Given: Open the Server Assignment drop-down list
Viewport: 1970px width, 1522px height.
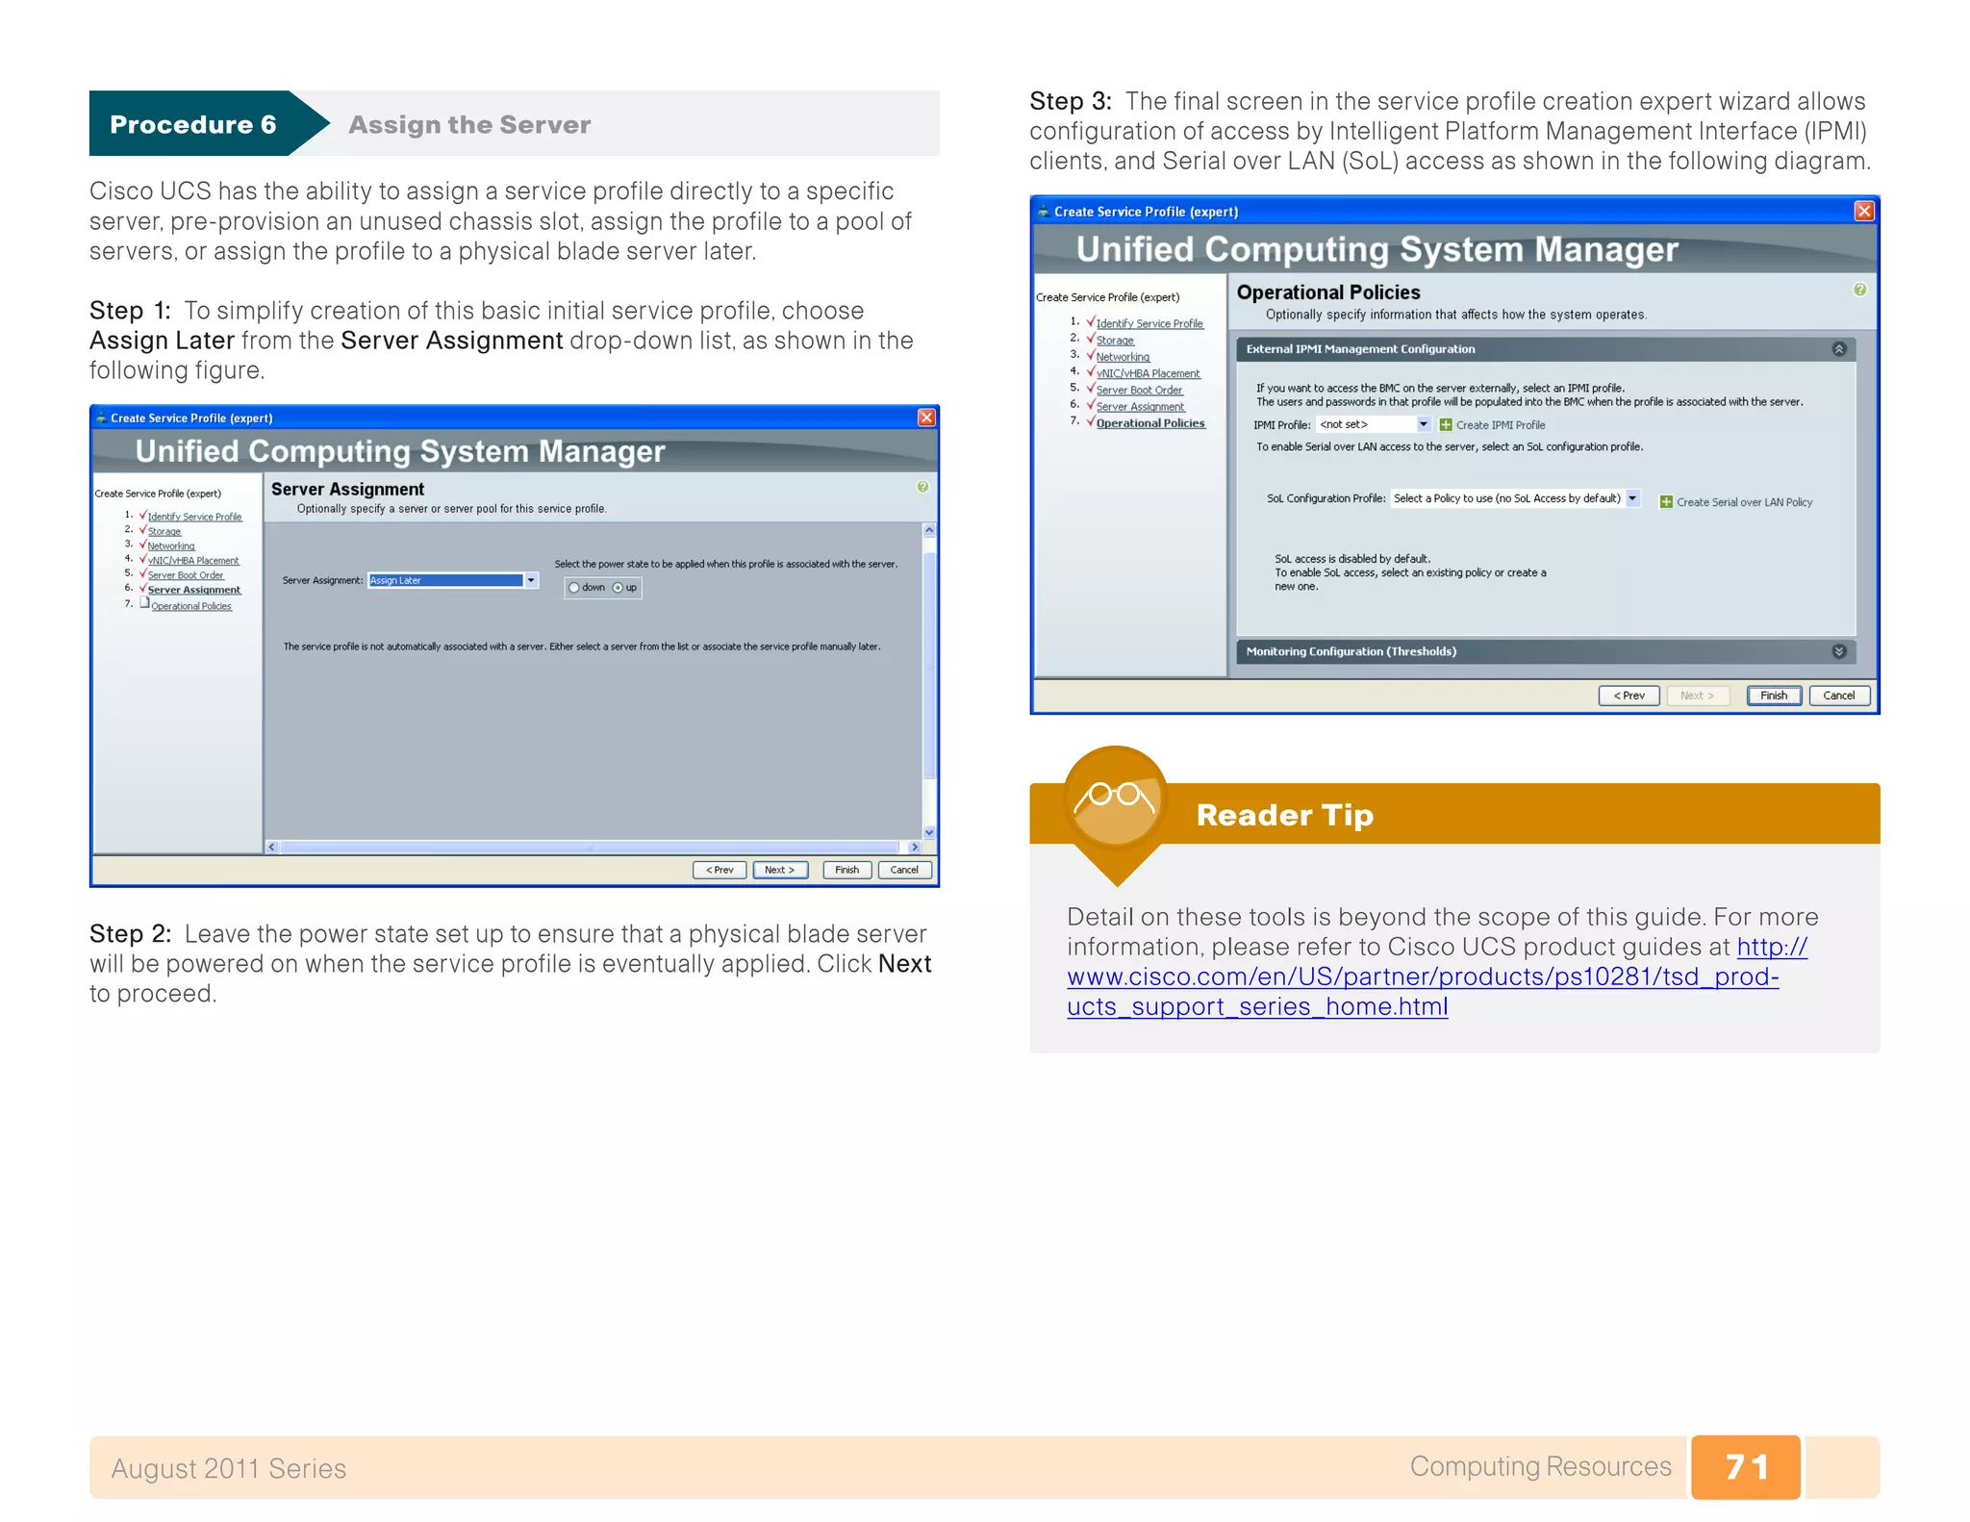Looking at the screenshot, I should point(530,580).
